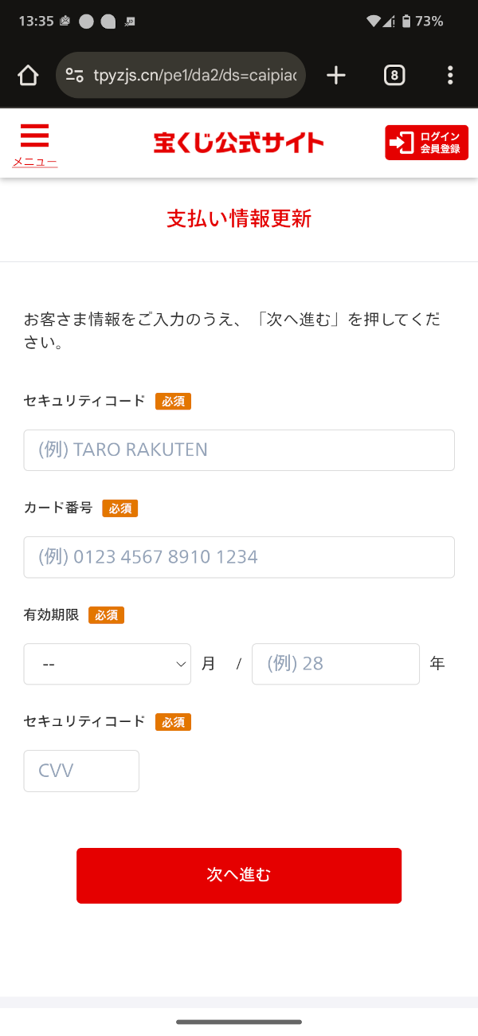
Task: Tap the Android gesture navigation handle
Action: [239, 1022]
